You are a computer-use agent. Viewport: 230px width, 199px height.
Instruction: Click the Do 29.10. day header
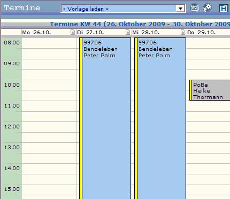[202, 33]
